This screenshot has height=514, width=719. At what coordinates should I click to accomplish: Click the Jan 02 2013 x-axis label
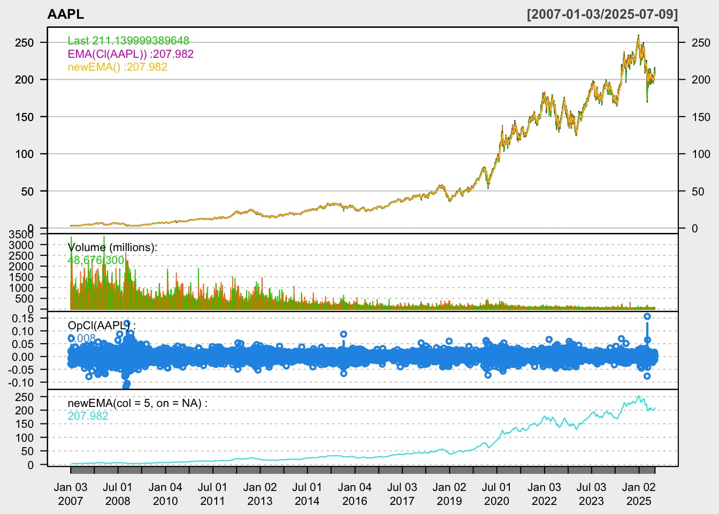260,494
